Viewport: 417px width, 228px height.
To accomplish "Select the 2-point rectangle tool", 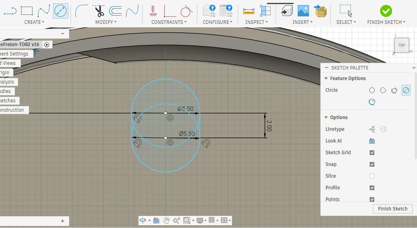I will (27, 11).
